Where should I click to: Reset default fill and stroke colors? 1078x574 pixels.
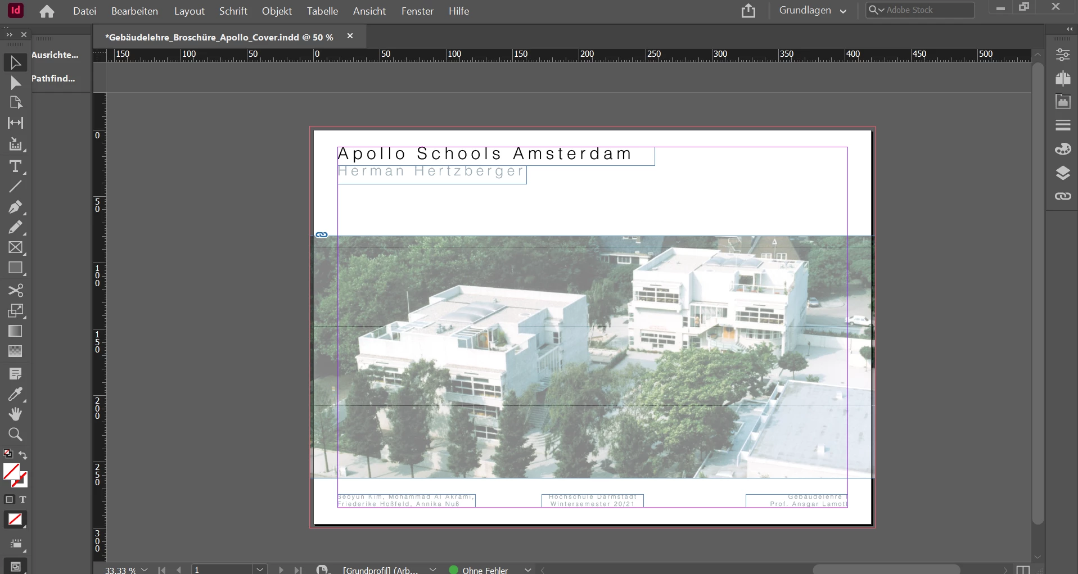(8, 454)
